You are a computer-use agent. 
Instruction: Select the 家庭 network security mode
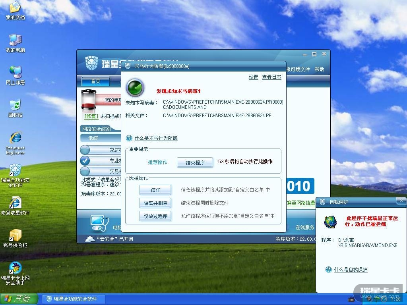pyautogui.click(x=101, y=150)
